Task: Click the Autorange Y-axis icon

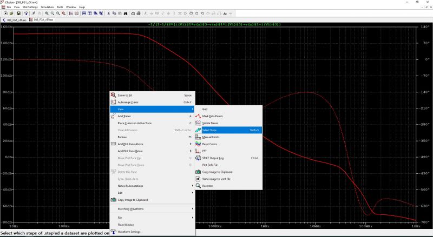Action: 114,102
